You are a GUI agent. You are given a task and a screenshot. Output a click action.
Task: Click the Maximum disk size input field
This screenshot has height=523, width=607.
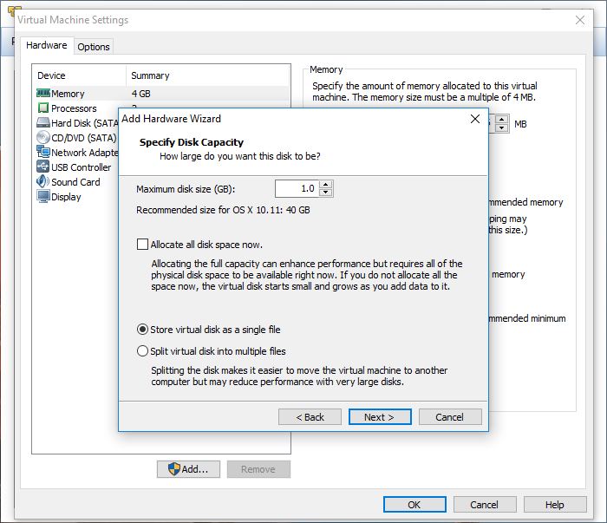click(297, 188)
